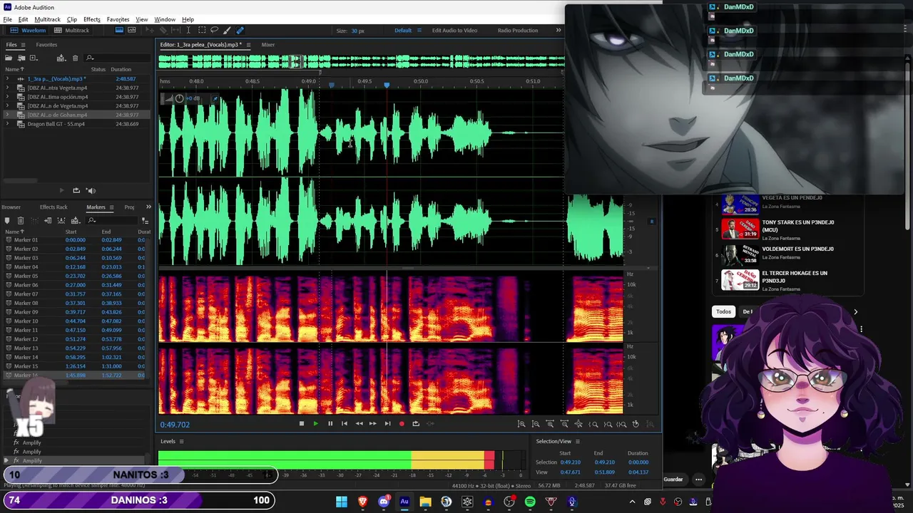Screen dimensions: 913x513
Task: Toggle Spectral Pitch Display button
Action: point(132,30)
